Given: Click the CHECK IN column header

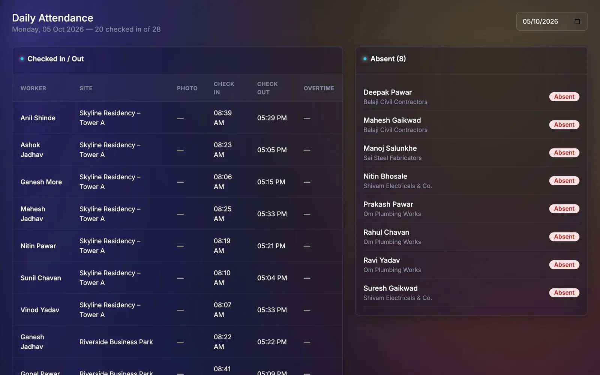Looking at the screenshot, I should (224, 88).
